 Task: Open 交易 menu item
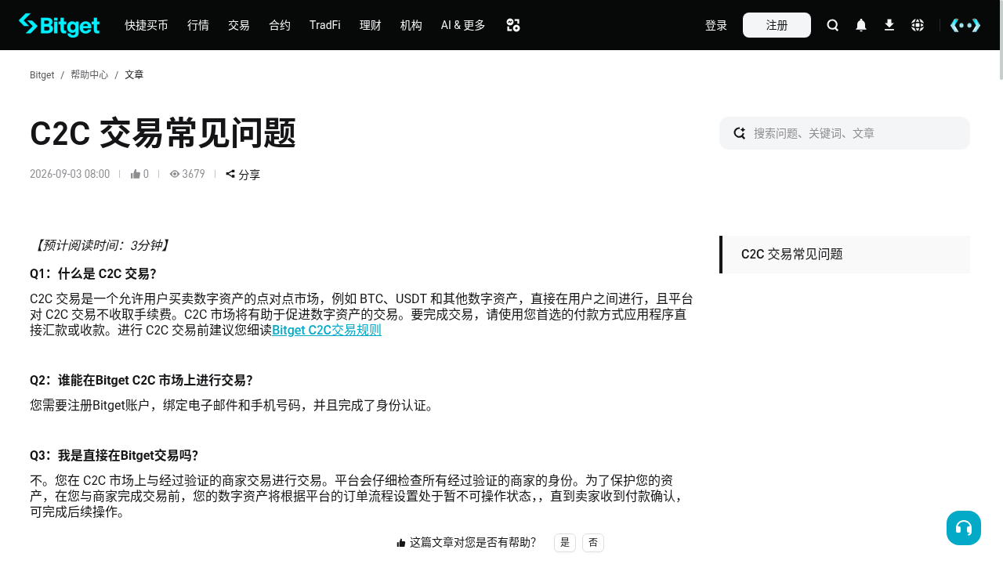tap(239, 25)
